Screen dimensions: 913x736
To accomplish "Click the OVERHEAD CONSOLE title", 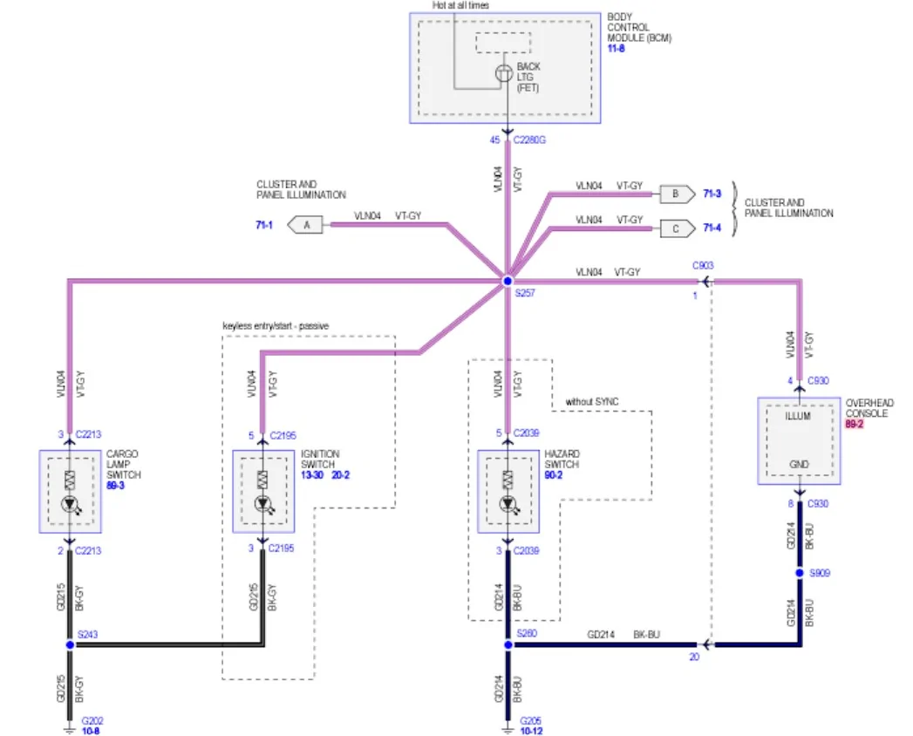I will tap(869, 407).
